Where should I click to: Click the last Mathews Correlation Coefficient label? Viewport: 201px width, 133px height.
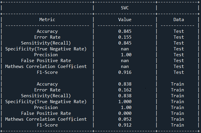(46, 119)
